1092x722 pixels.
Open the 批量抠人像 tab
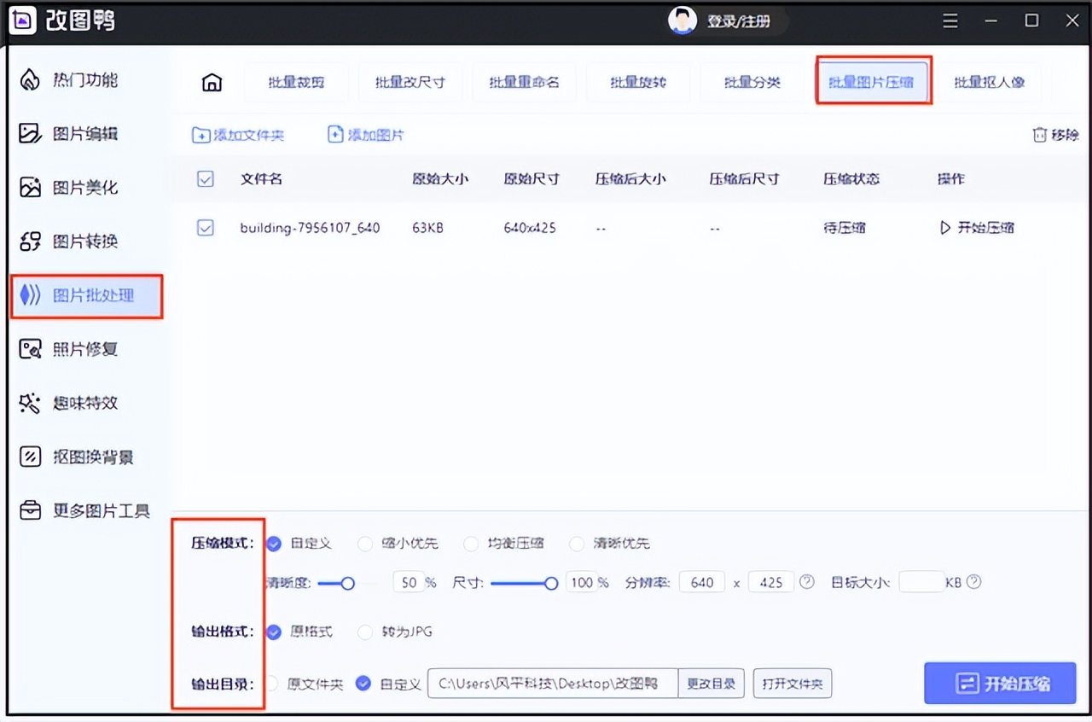coord(991,81)
